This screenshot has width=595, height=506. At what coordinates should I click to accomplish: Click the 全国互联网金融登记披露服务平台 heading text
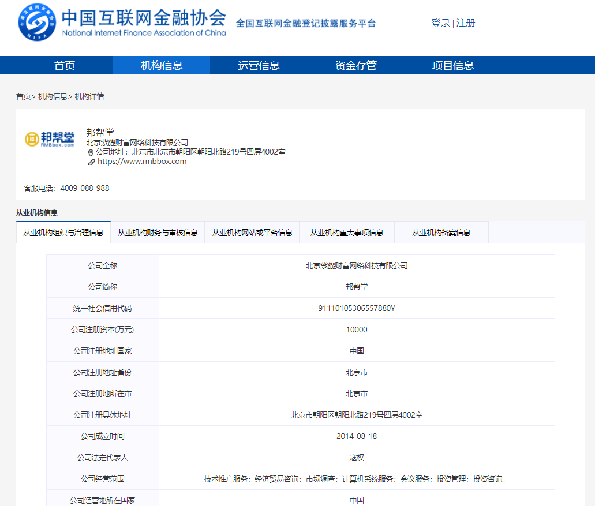(x=306, y=23)
